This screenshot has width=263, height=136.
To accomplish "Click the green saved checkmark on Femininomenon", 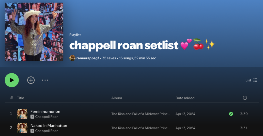I will pyautogui.click(x=231, y=114).
